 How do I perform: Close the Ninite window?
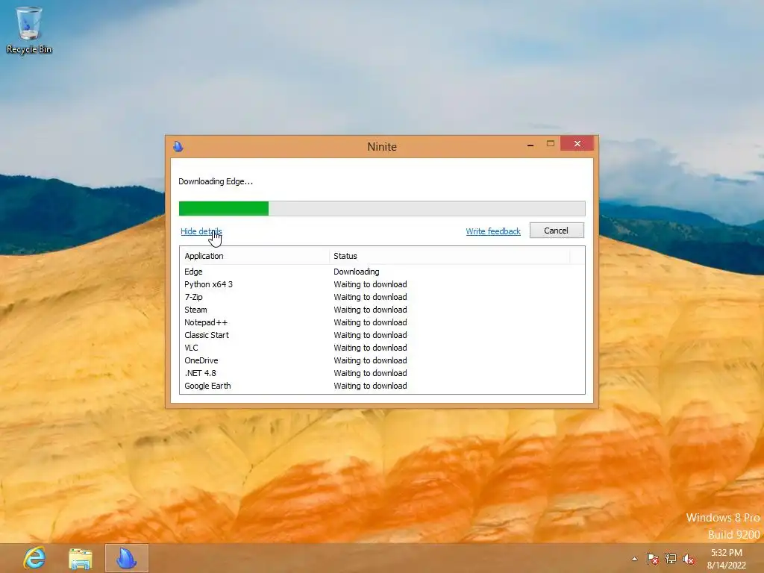[x=577, y=144]
